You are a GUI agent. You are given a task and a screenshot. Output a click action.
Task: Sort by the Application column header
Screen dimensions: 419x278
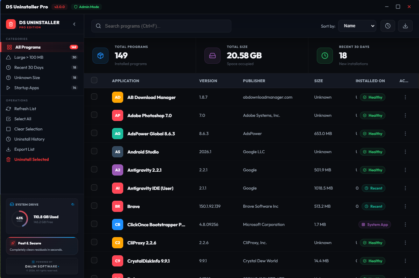(125, 81)
